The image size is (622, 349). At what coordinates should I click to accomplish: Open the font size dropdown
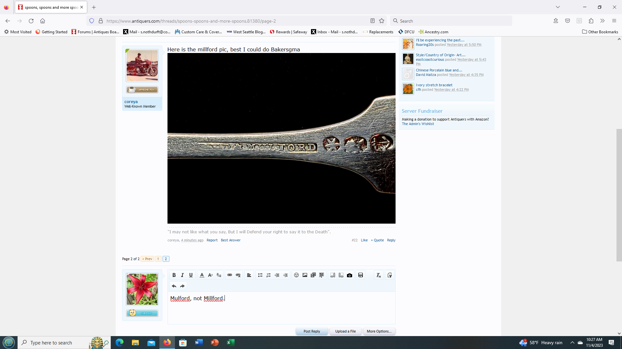(x=210, y=275)
